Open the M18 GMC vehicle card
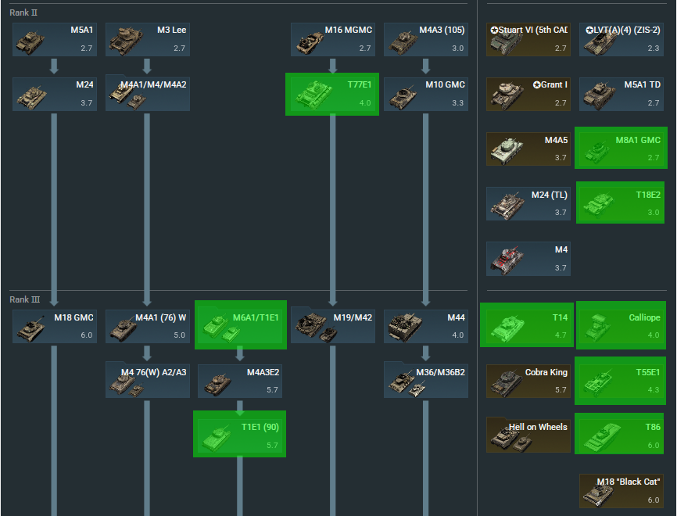Viewport: 677px width, 516px height. (55, 327)
